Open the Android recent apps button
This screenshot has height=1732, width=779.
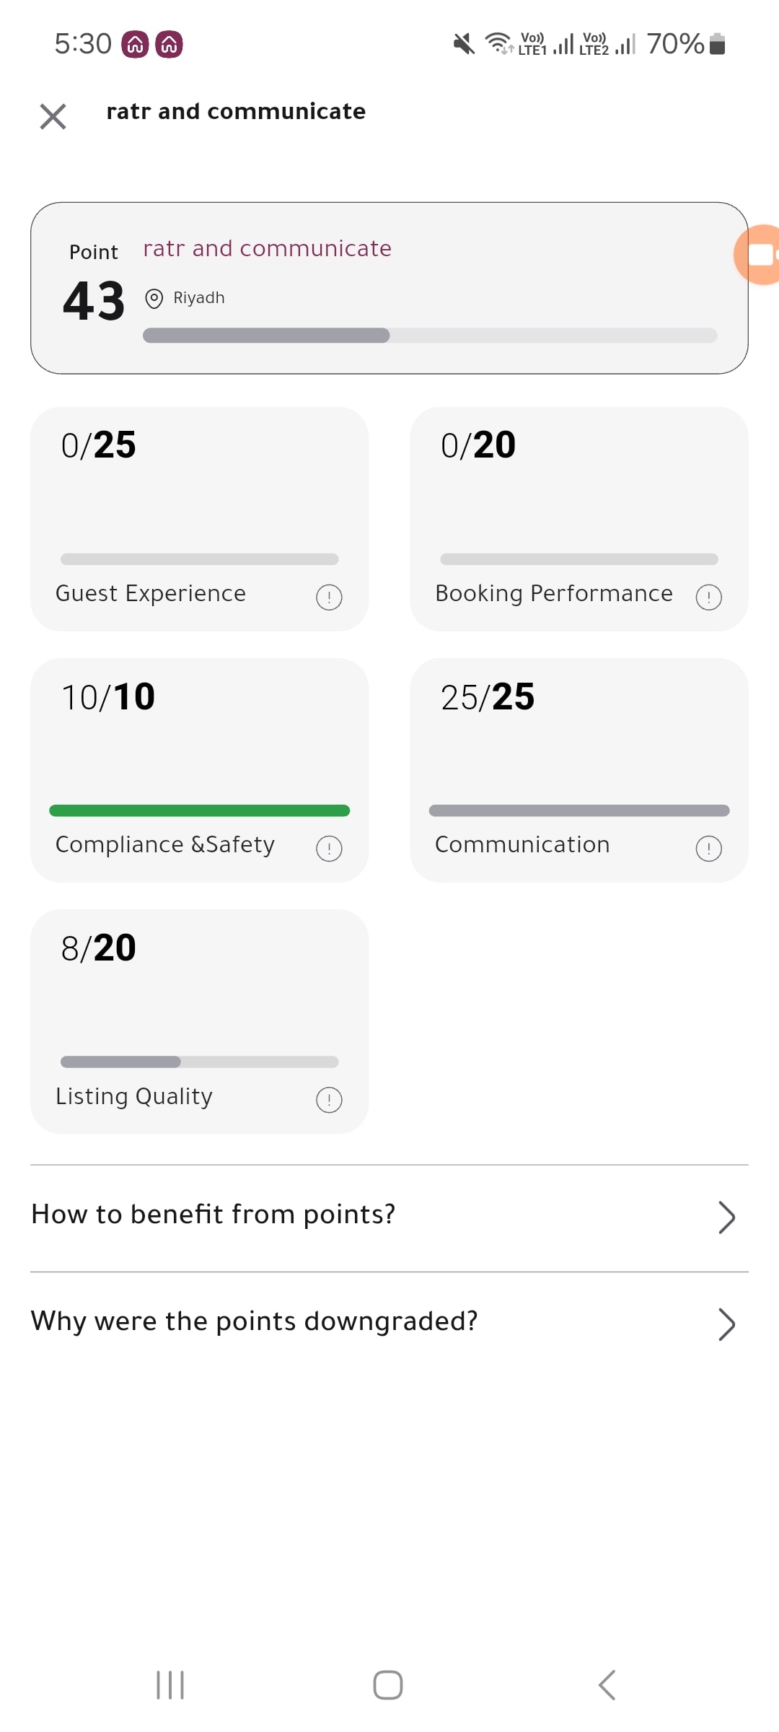pyautogui.click(x=170, y=1685)
